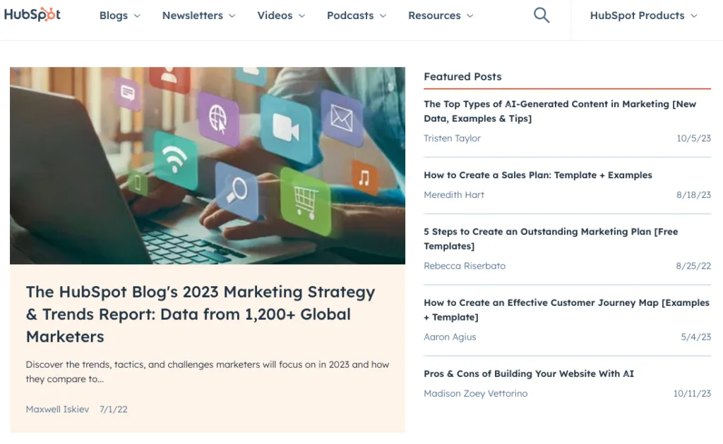Click author name Tristen Taylor
The image size is (723, 444).
tap(452, 139)
